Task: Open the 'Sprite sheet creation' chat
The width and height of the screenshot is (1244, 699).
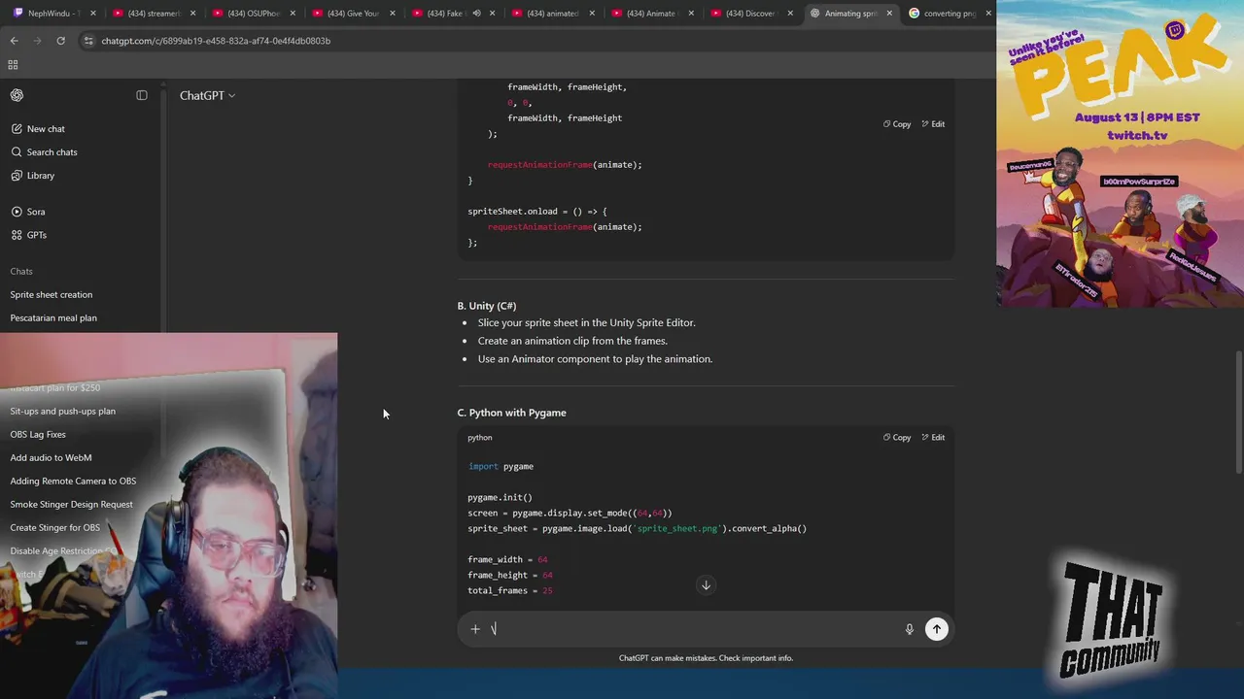Action: tap(52, 294)
